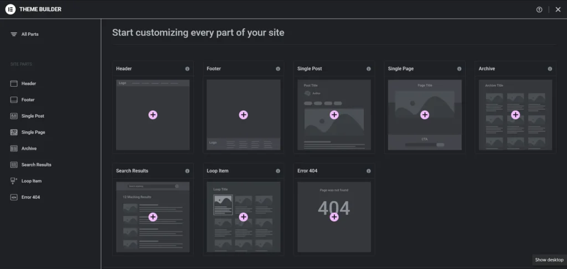Screen dimensions: 567x269
Task: Open the Single Page label in the sidebar
Action: coord(33,133)
